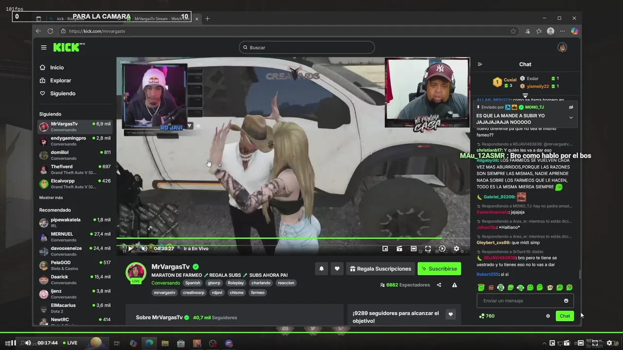Select the domilol channel in the sidebar
The width and height of the screenshot is (623, 350).
pos(75,155)
